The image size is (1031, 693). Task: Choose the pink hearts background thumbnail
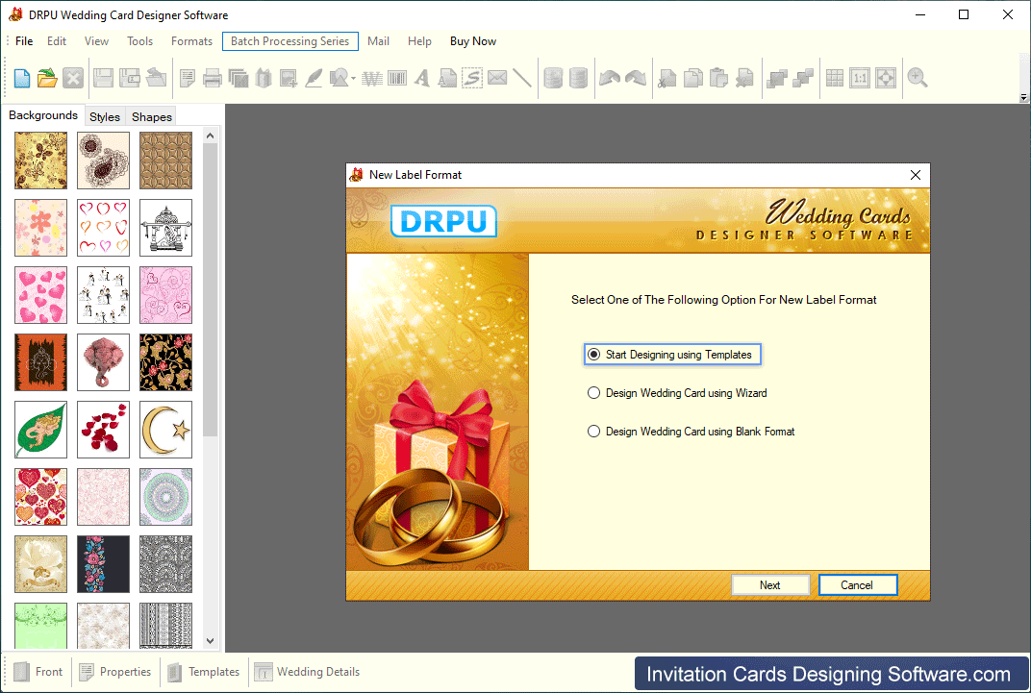(40, 295)
